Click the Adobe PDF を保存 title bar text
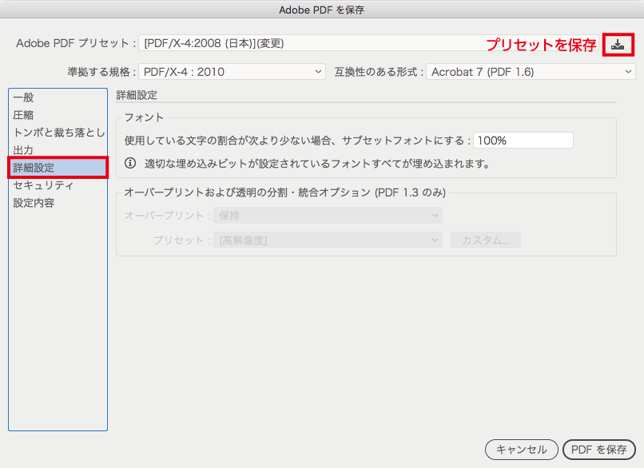This screenshot has height=468, width=644. 321,10
